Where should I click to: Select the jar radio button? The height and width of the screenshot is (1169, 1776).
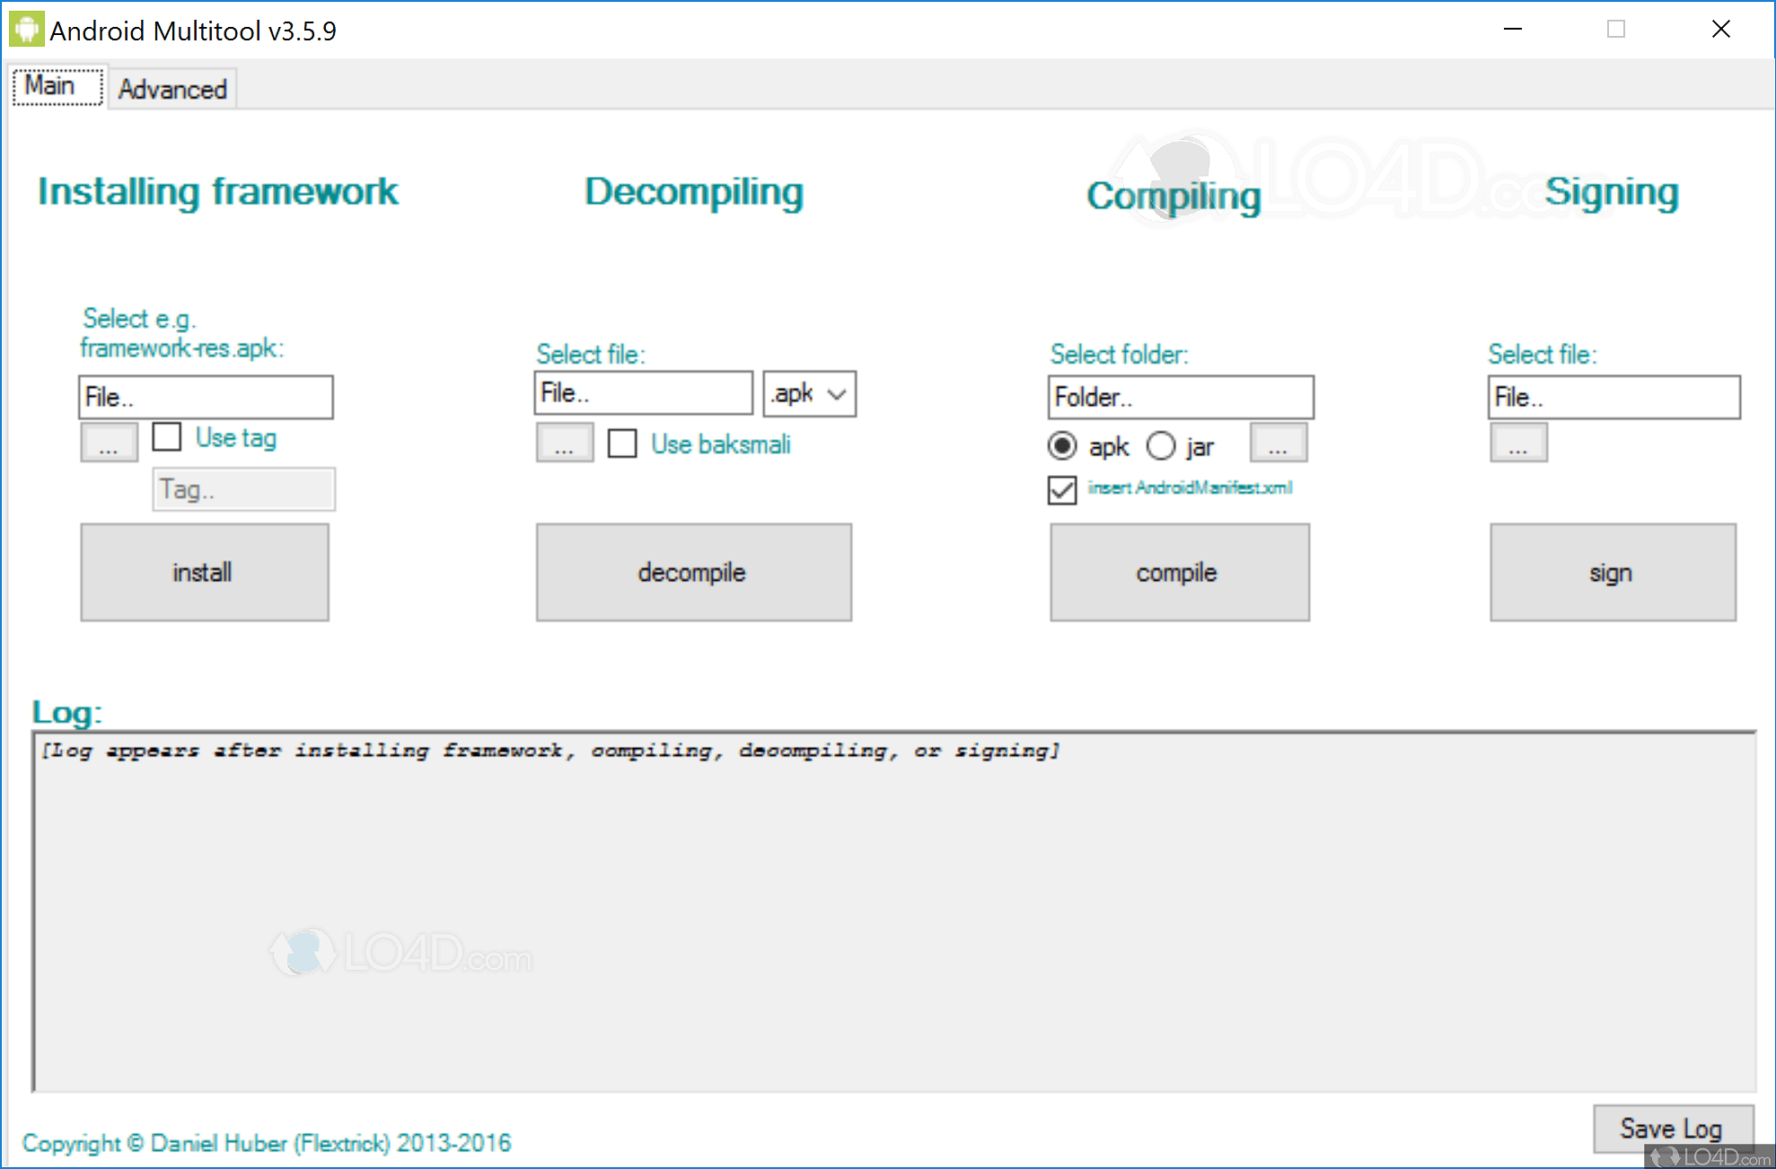[1160, 445]
